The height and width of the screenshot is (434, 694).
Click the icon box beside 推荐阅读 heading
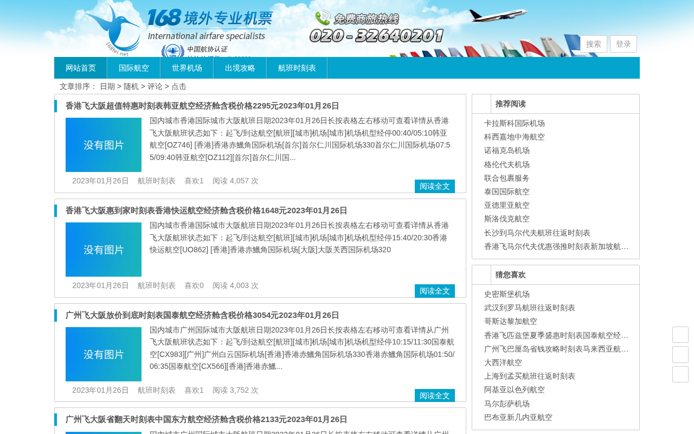481,104
